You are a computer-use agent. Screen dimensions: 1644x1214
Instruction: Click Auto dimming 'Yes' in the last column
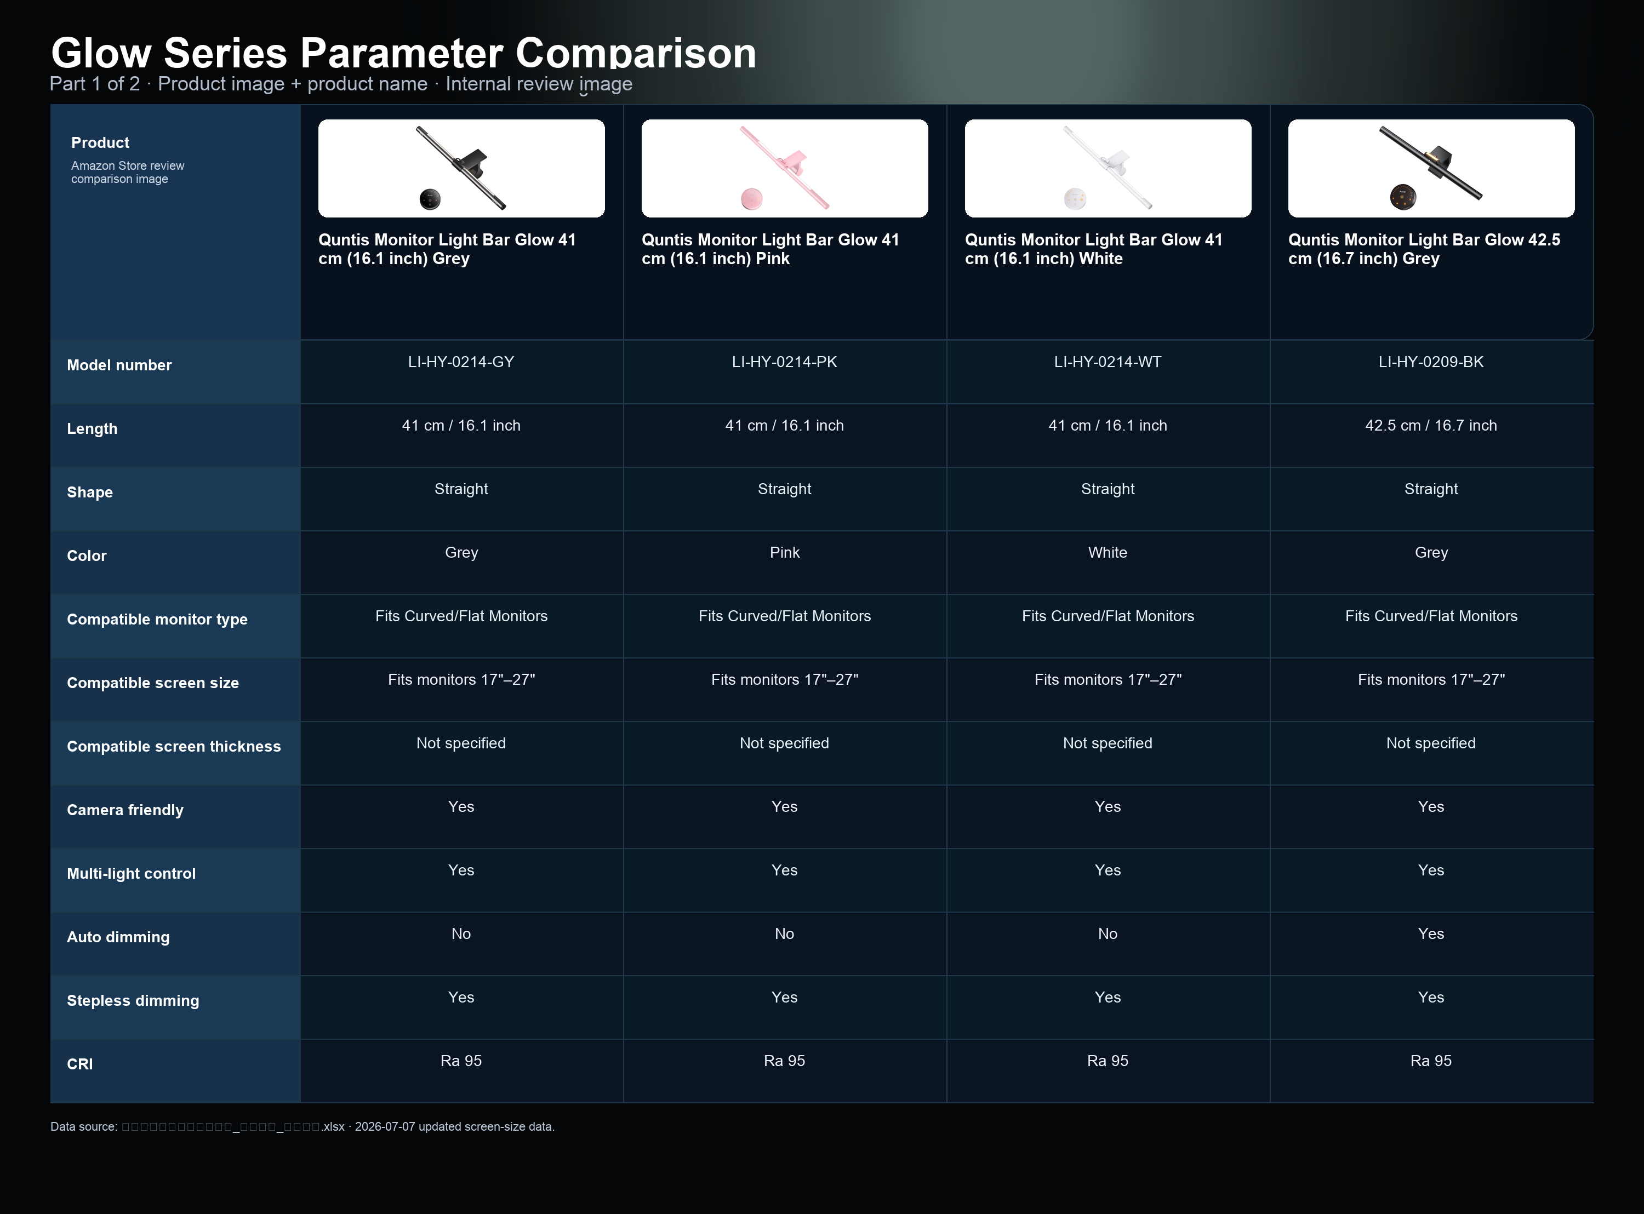[x=1431, y=934]
